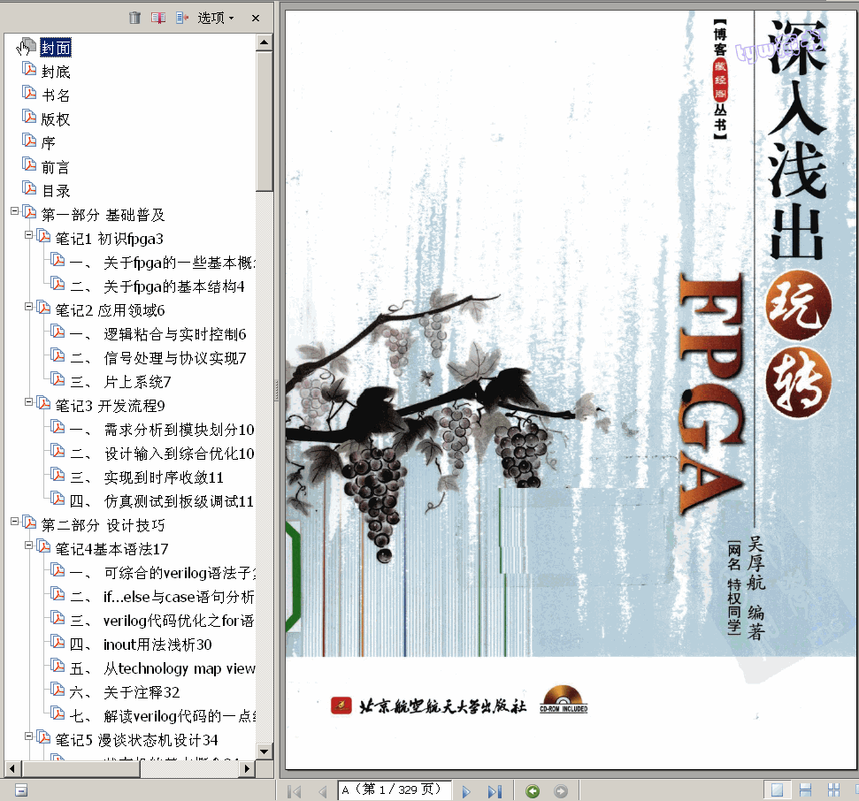The height and width of the screenshot is (801, 859).
Task: Click the next view forward arrow
Action: tap(560, 791)
